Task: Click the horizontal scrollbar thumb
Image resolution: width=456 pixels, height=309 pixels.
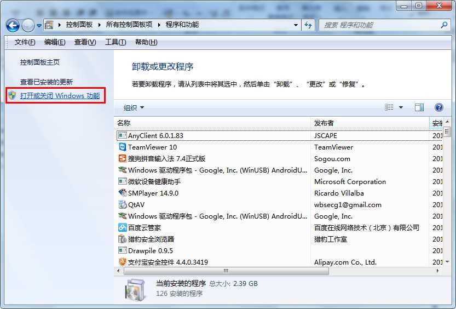Action: click(x=226, y=271)
